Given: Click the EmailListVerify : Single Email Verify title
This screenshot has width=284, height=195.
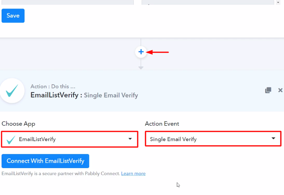Looking at the screenshot, I should click(x=84, y=95).
